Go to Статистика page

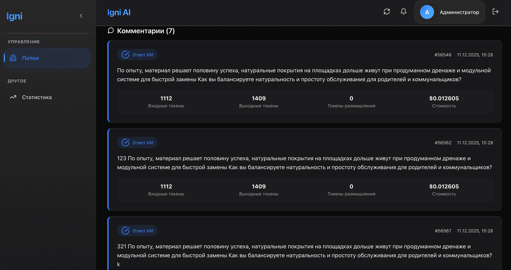click(x=37, y=97)
